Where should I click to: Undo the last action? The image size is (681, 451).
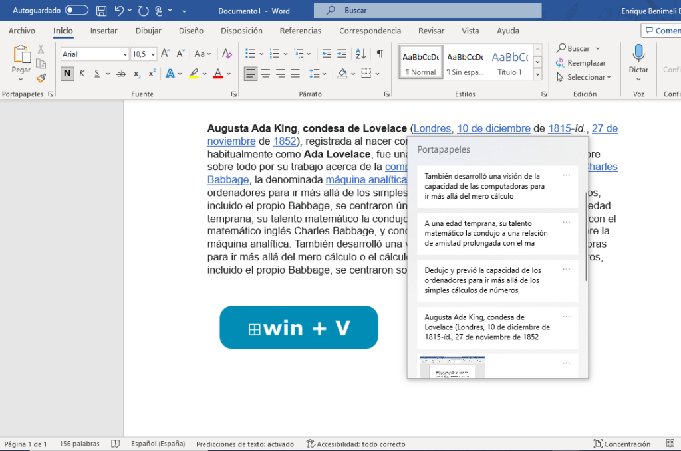119,11
